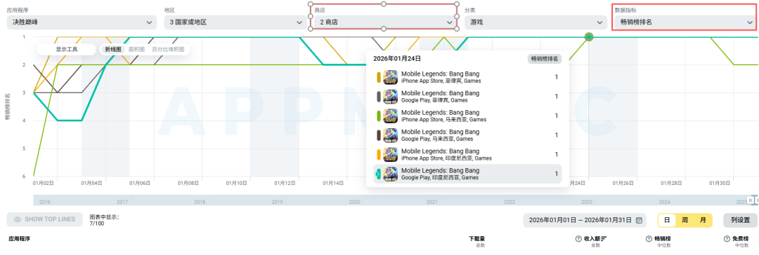Viewport: 759px width, 255px height.
Task: Click the game icon in iPhone 马来西亚 row
Action: coord(390,116)
